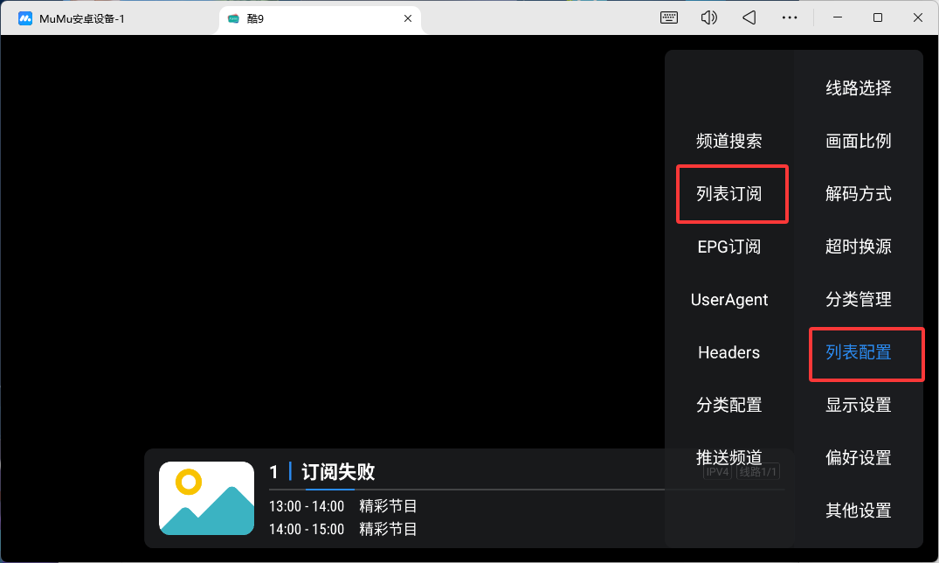
Task: Close the MuMu emulator window
Action: pos(917,18)
